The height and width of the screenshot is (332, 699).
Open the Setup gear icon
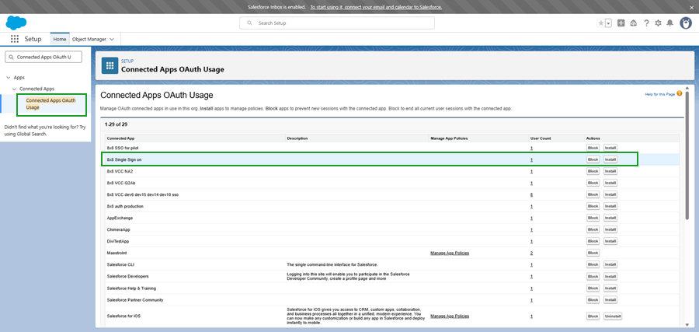pos(658,23)
